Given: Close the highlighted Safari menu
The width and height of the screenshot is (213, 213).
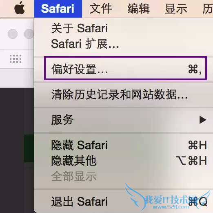Looking at the screenshot, I should pyautogui.click(x=58, y=9).
